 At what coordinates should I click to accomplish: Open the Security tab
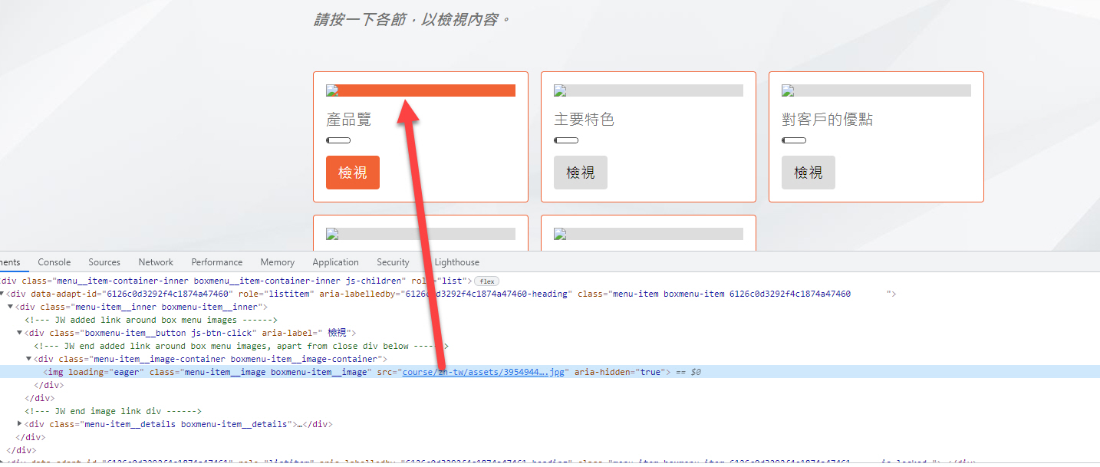pyautogui.click(x=393, y=262)
